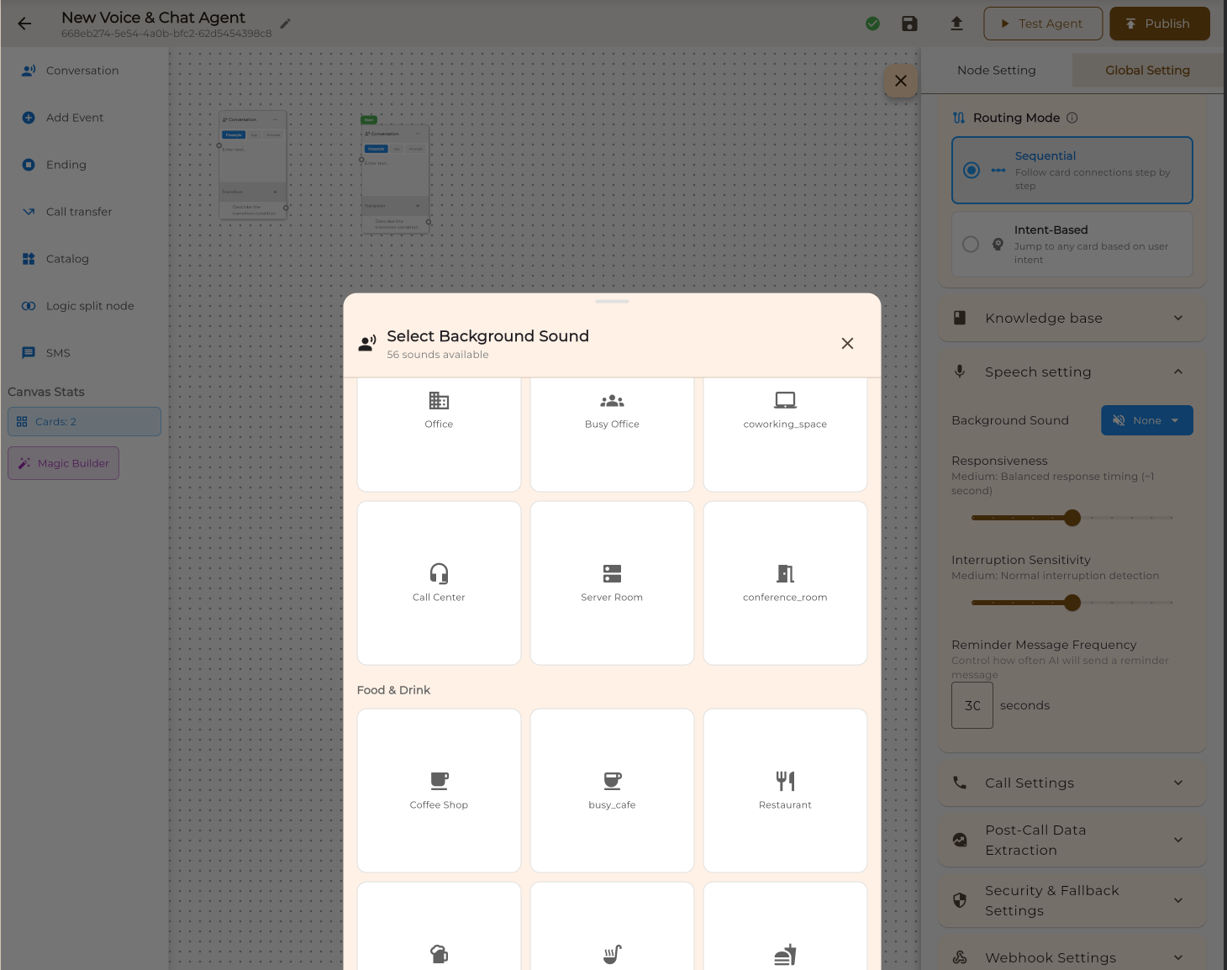Switch to the Node Setting tab

[x=997, y=71]
